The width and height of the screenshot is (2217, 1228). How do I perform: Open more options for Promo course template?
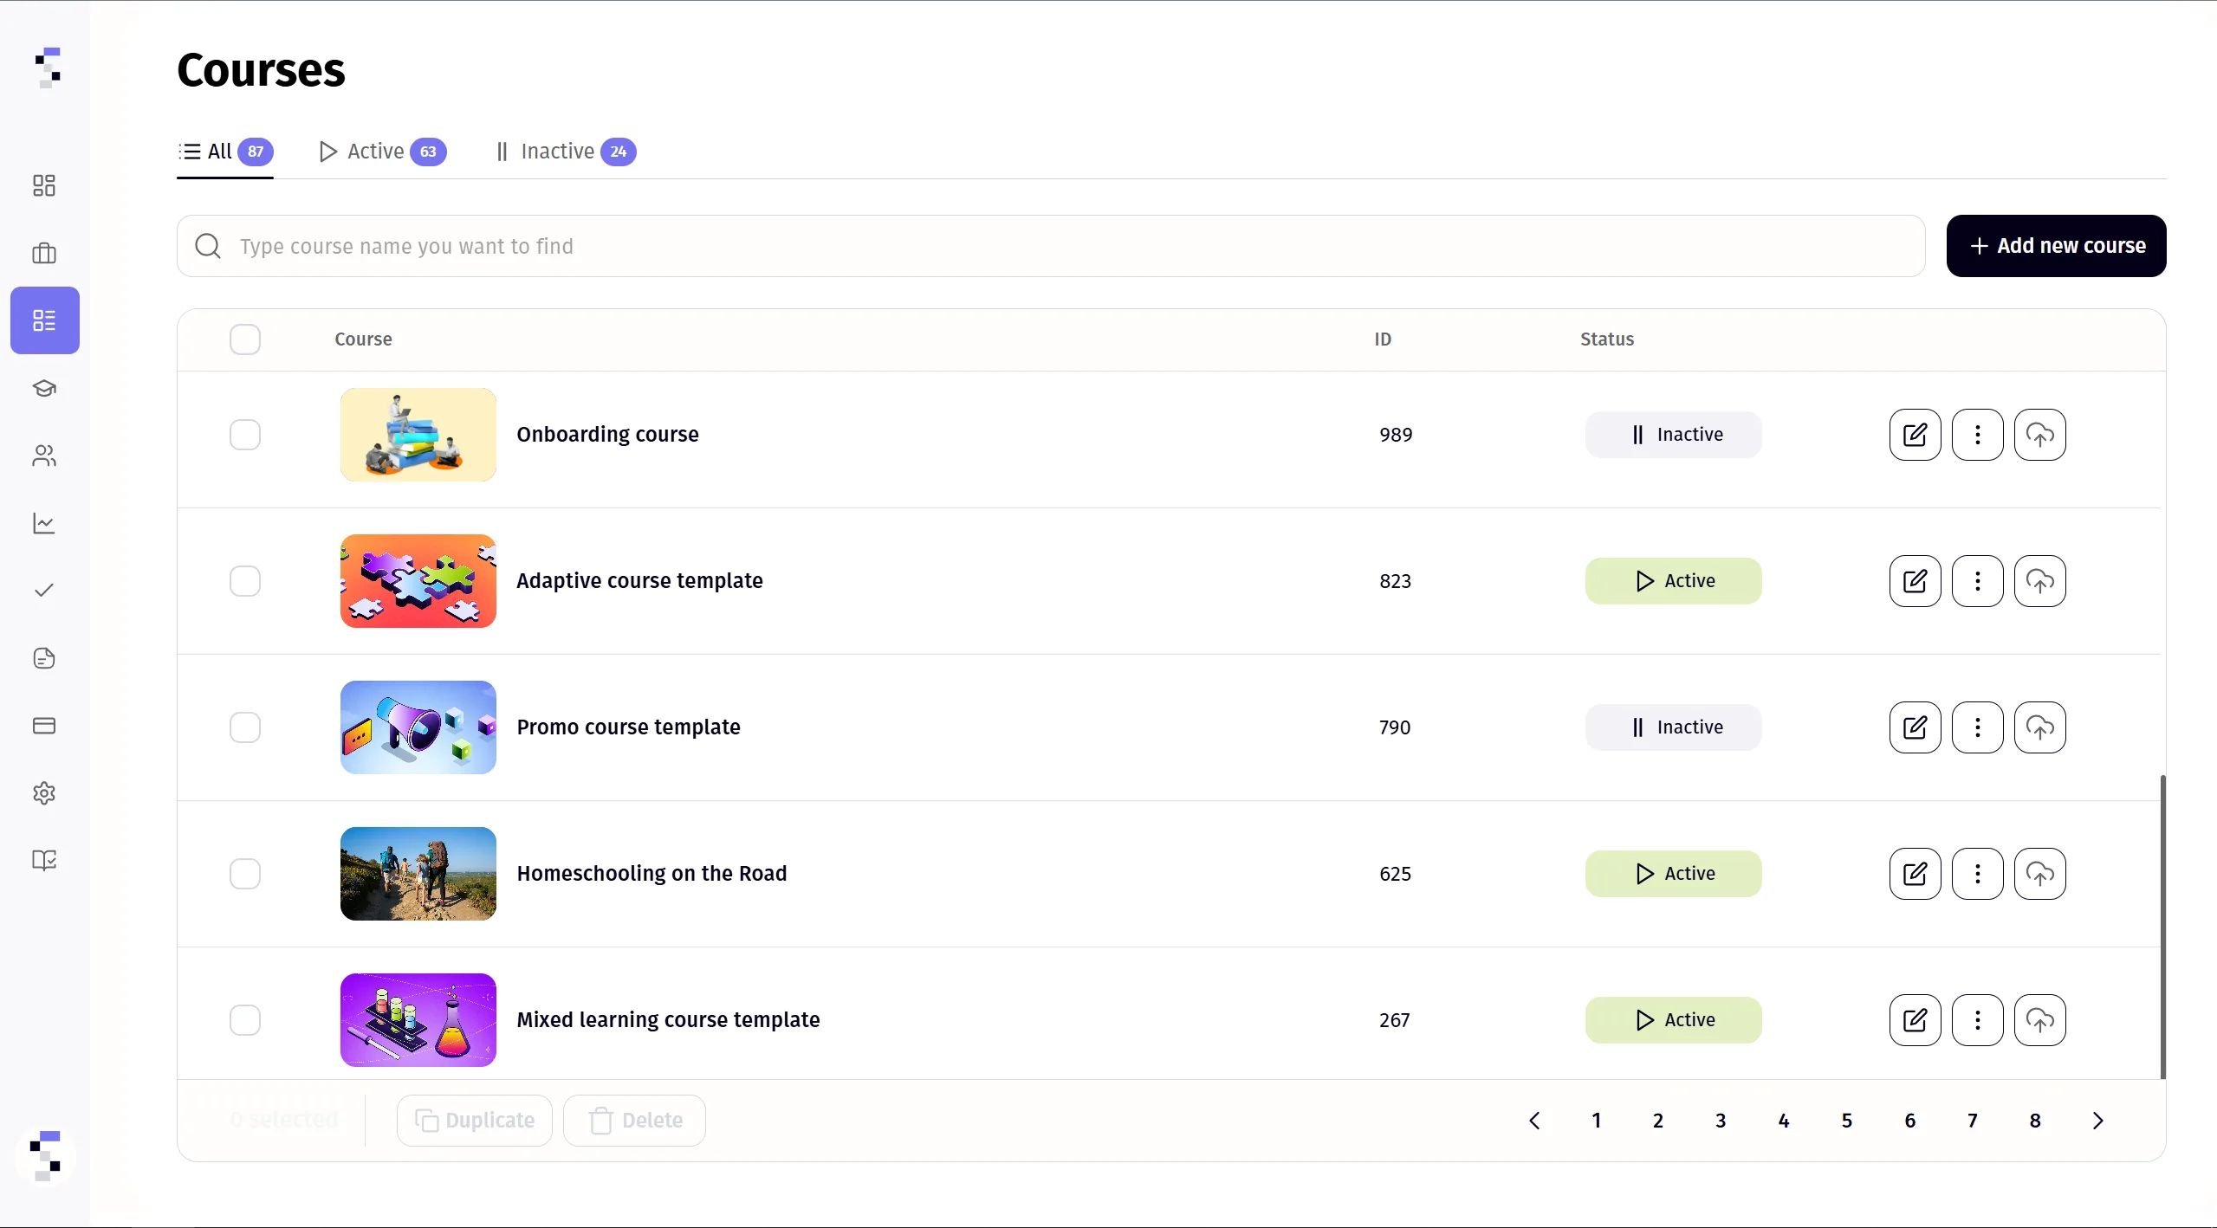1977,727
